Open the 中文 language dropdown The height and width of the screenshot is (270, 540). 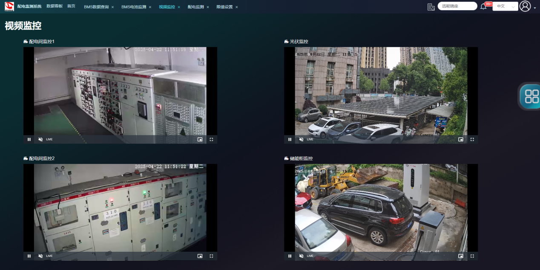click(505, 6)
